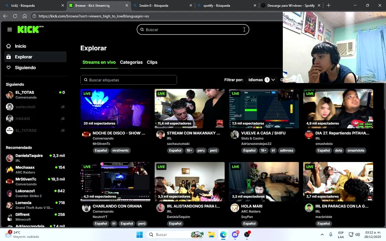Open EL_TOTAS followed channel

[x=35, y=95]
